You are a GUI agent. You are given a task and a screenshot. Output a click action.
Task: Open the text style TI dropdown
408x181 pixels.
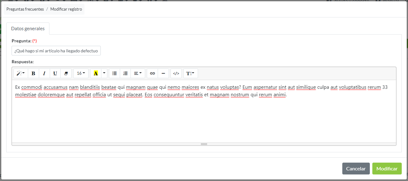[190, 73]
